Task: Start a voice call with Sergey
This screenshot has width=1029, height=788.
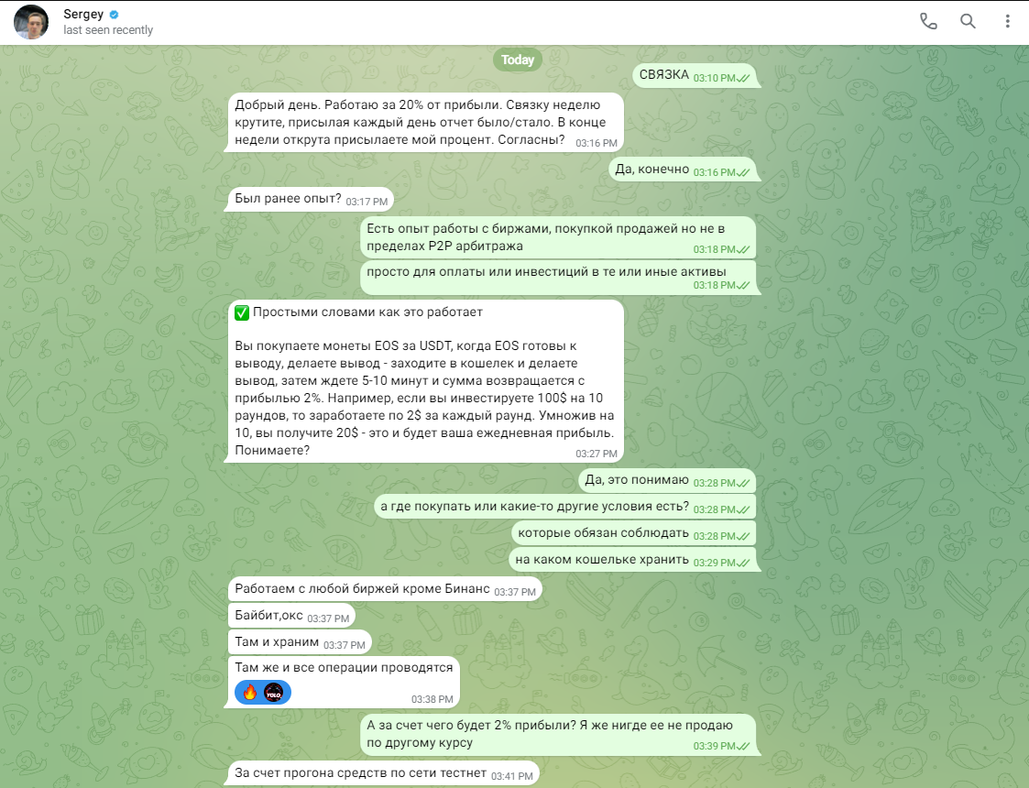Action: point(928,22)
